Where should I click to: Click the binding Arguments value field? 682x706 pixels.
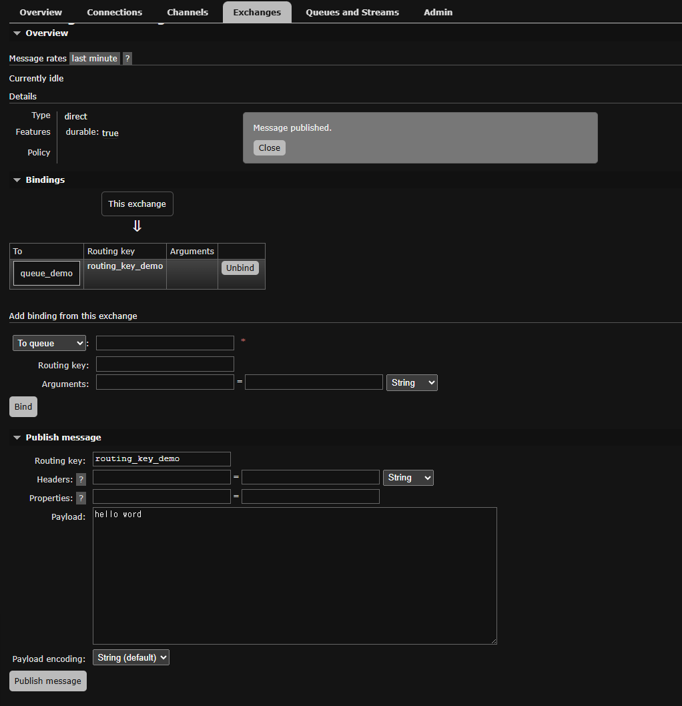tap(314, 382)
